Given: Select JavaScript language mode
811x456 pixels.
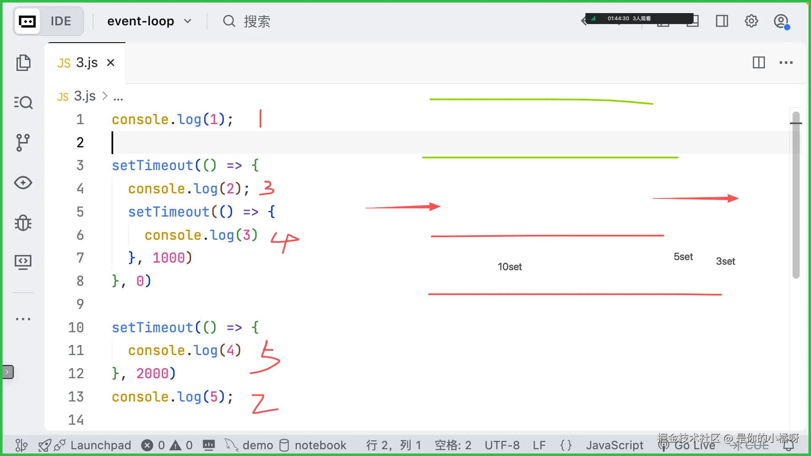Looking at the screenshot, I should click(615, 445).
